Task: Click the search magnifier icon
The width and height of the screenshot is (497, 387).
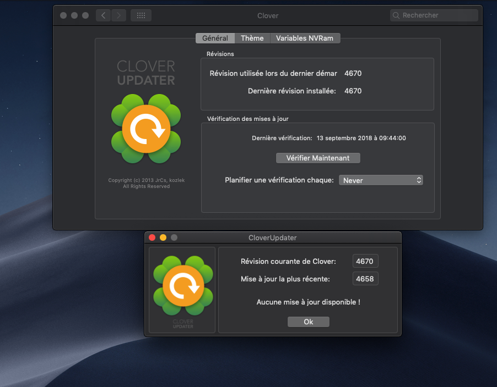Action: (x=396, y=15)
